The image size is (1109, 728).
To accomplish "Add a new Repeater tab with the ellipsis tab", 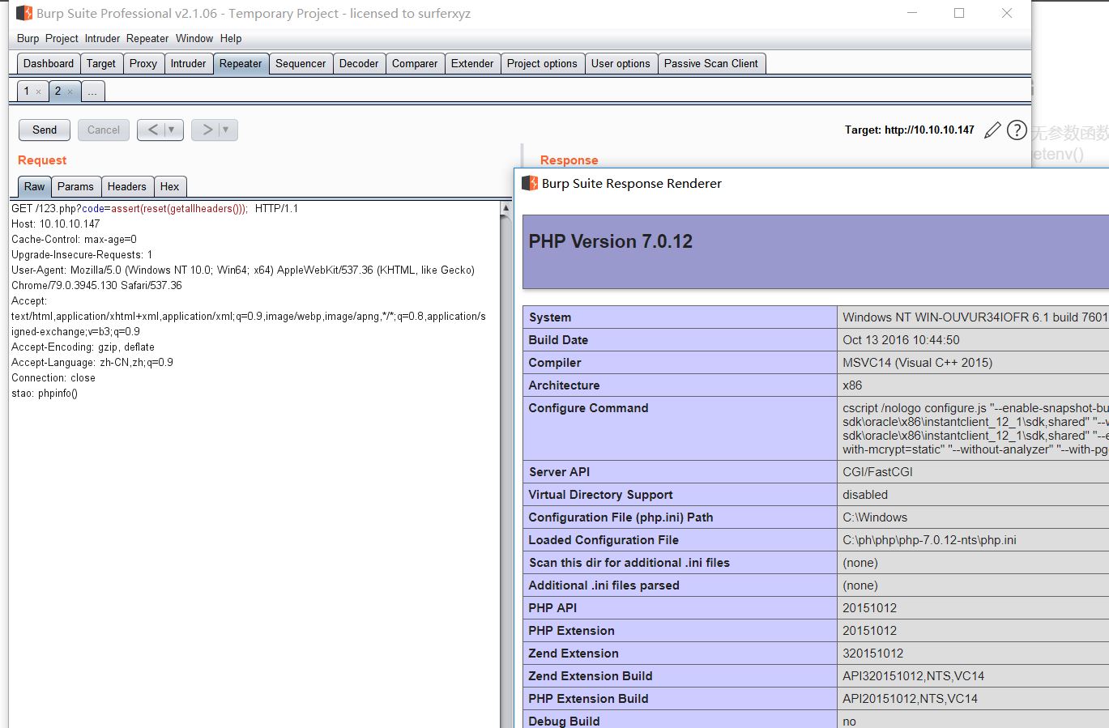I will pyautogui.click(x=92, y=91).
